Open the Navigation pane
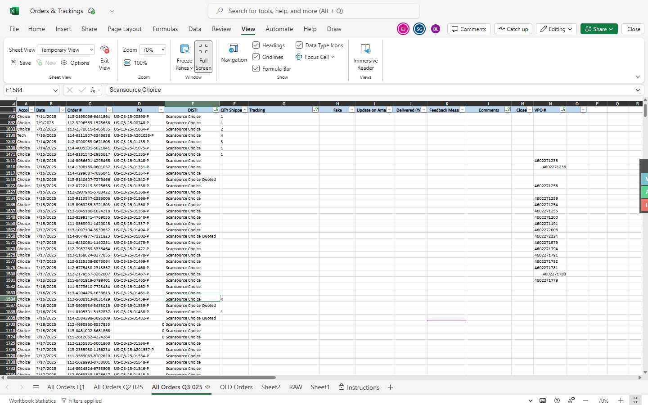Viewport: 648px width, 405px height. 234,53
